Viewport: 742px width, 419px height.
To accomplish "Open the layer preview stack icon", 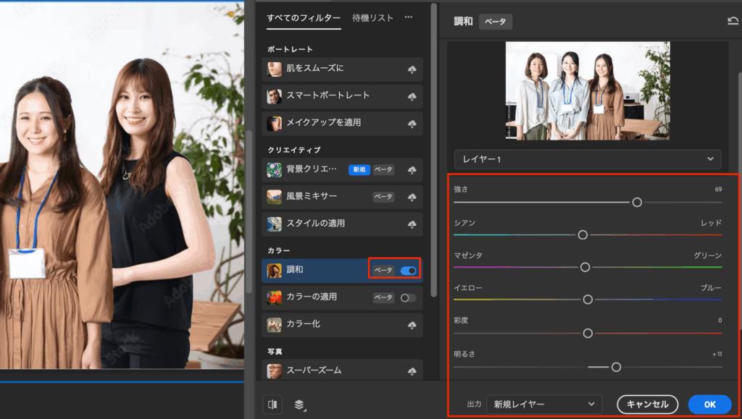I will 298,405.
